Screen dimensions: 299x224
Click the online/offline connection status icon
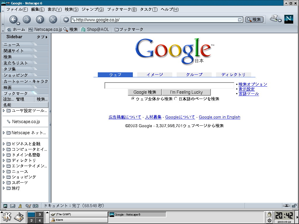click(x=286, y=206)
